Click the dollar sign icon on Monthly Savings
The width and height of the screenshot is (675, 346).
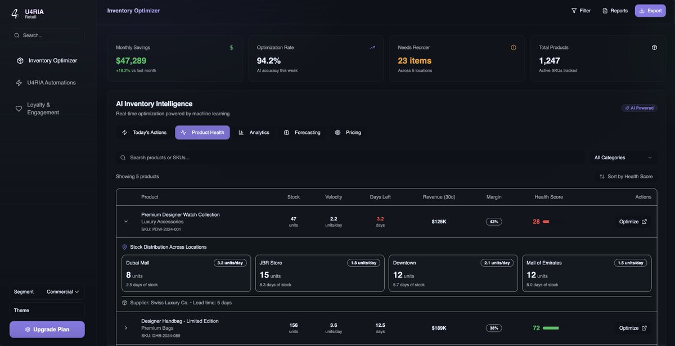point(231,47)
